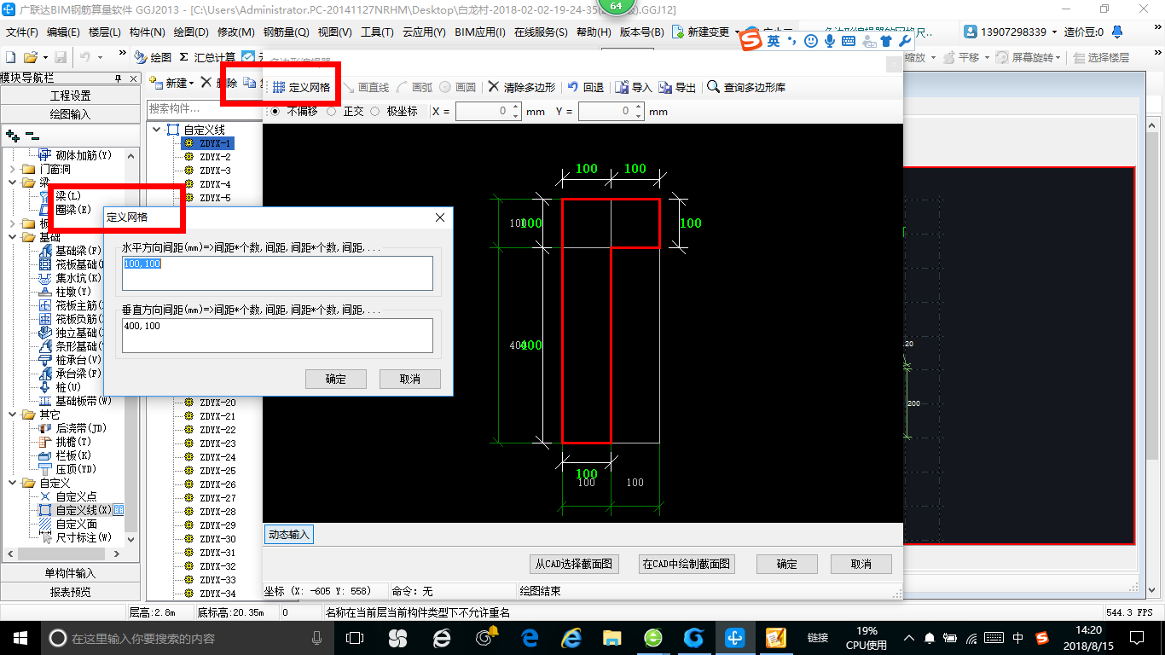Click the Sogou input method S icon
Viewport: 1165px width, 655px height.
[x=751, y=40]
